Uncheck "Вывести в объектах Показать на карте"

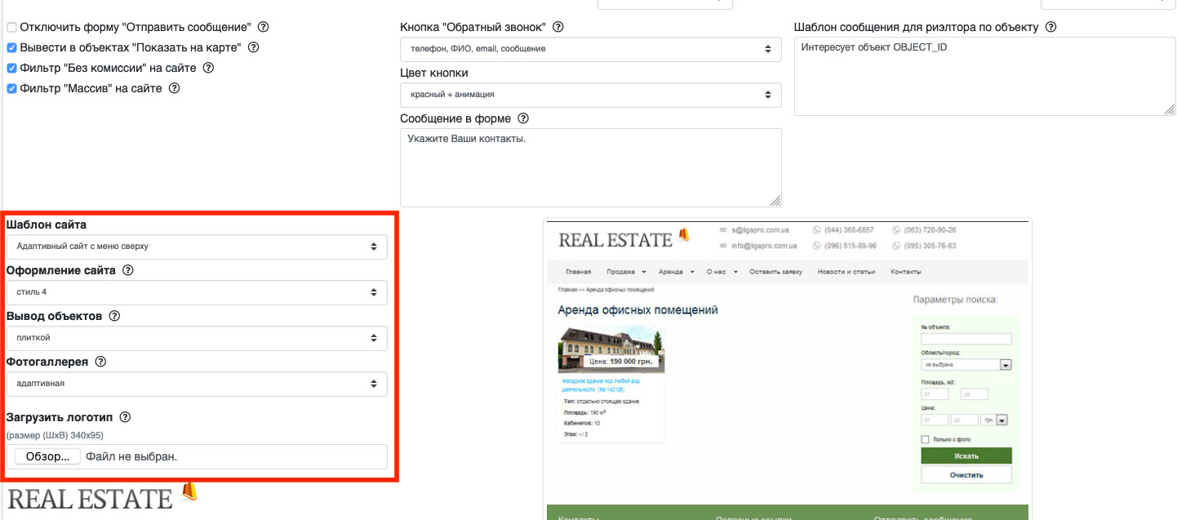[x=11, y=48]
